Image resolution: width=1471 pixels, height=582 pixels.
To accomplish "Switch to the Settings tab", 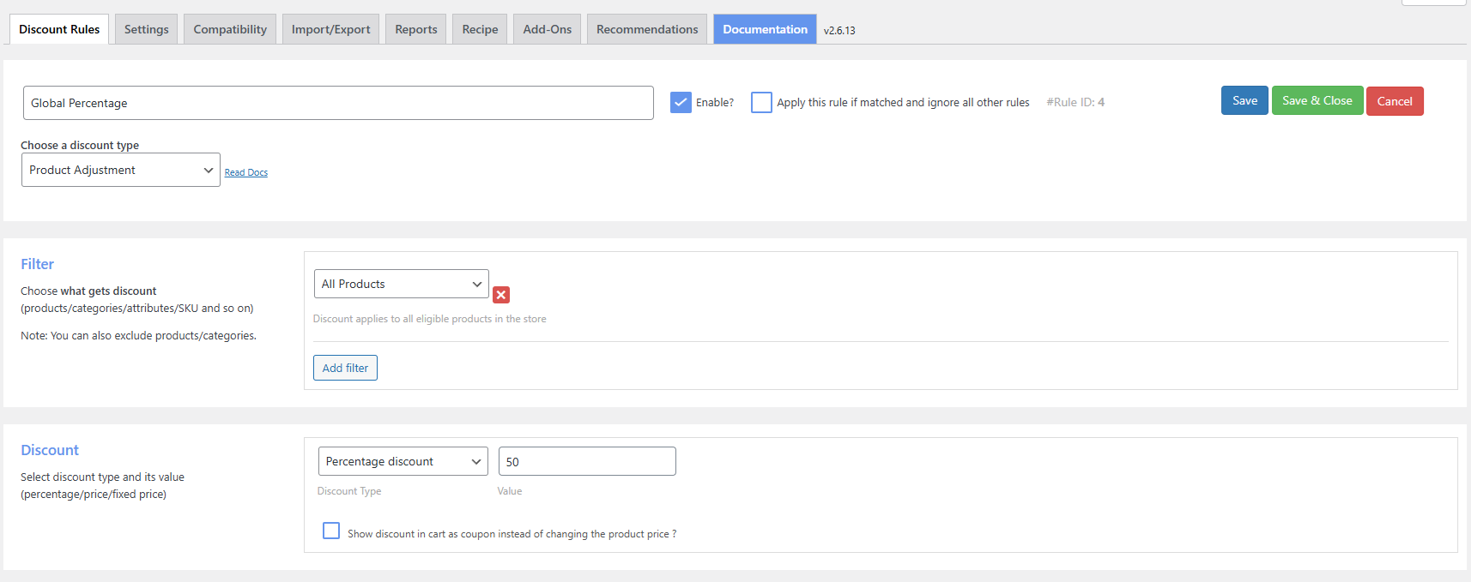I will click(x=146, y=29).
